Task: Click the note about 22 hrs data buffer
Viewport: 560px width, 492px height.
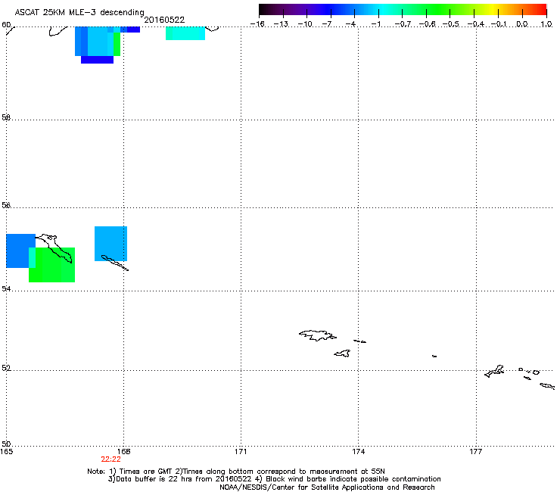Action: [x=274, y=479]
